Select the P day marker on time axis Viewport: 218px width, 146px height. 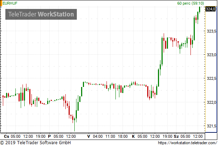(x=49, y=136)
